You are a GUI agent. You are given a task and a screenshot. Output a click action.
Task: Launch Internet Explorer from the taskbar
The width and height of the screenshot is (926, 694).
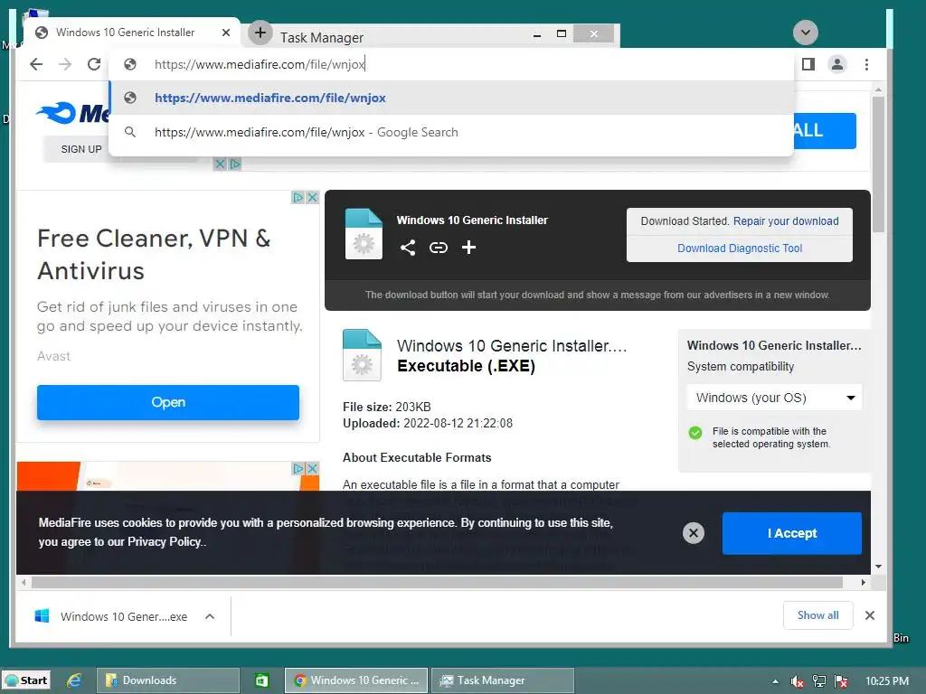[74, 680]
